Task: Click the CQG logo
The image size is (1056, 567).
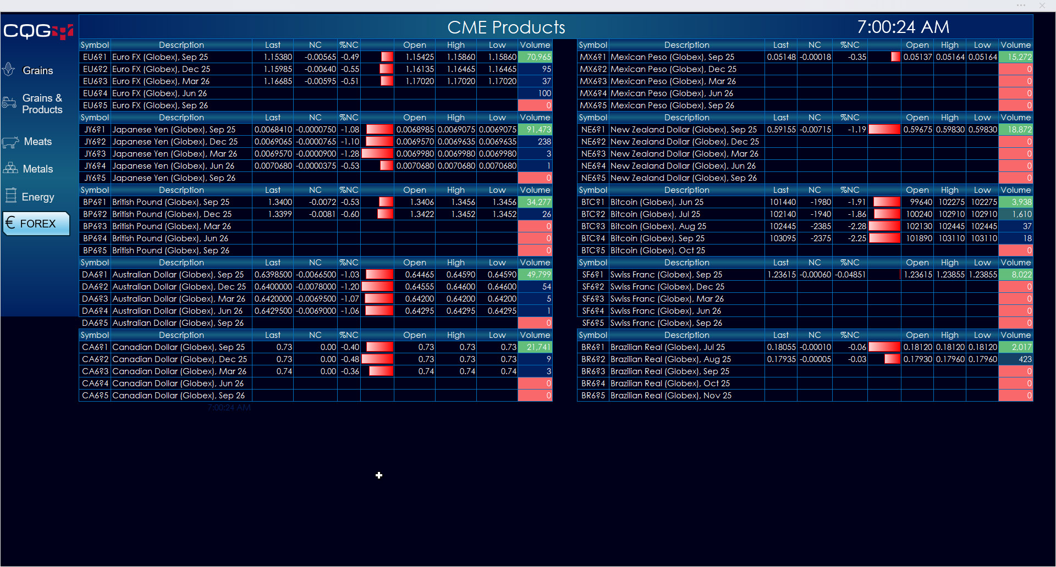Action: 38,31
